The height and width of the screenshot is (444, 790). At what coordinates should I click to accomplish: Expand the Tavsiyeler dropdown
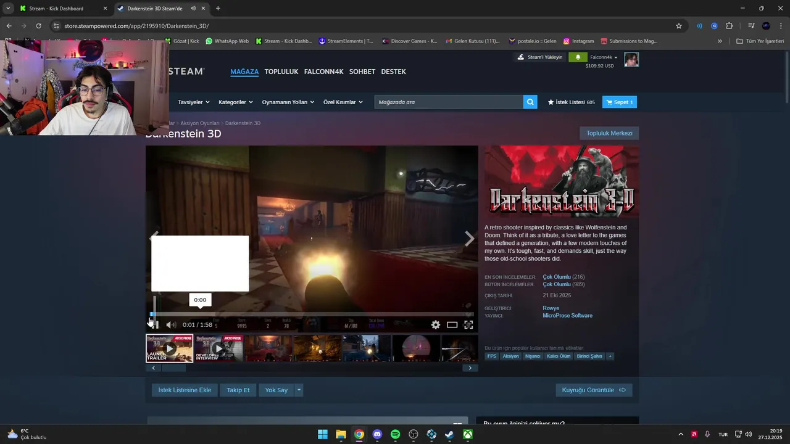(193, 102)
